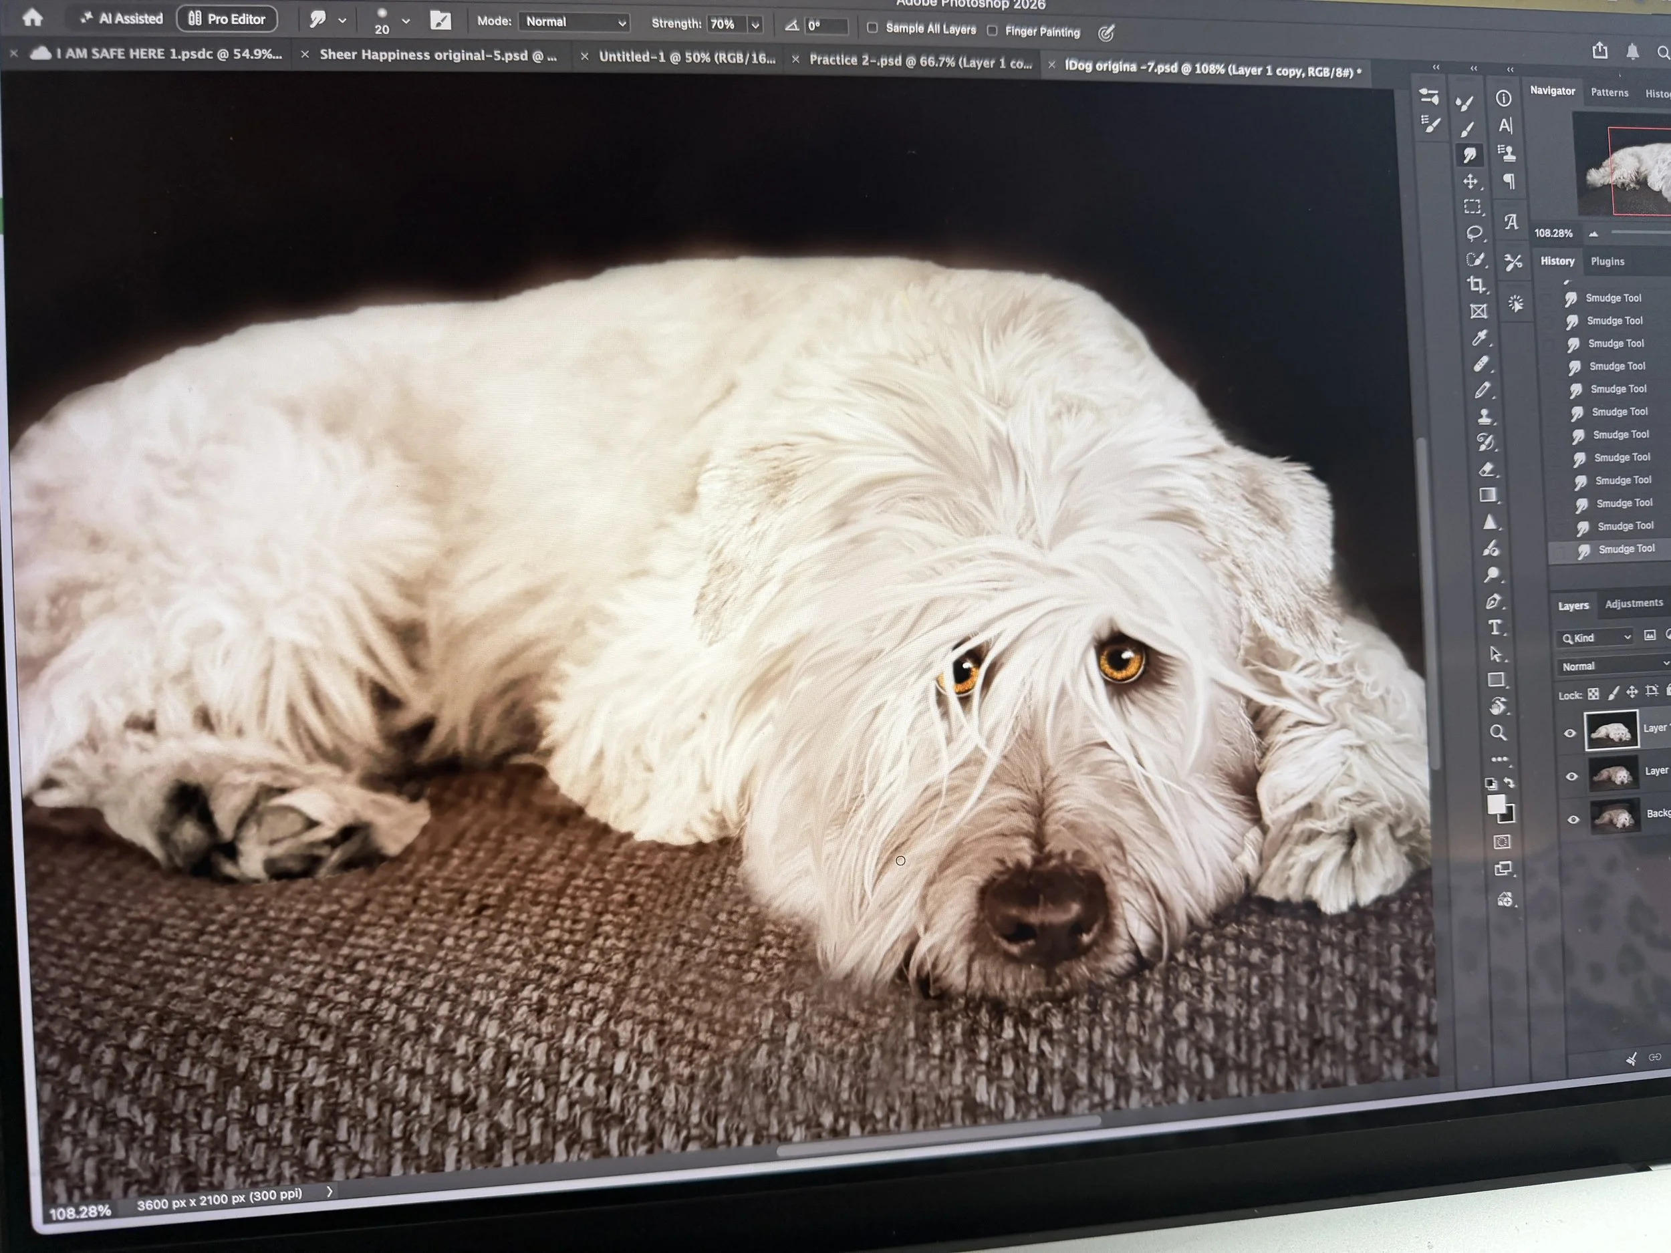Hide the middle Layer 1 layer
This screenshot has width=1671, height=1253.
point(1572,777)
